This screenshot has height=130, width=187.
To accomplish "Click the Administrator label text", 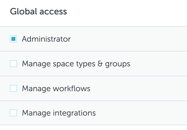I will [x=46, y=39].
